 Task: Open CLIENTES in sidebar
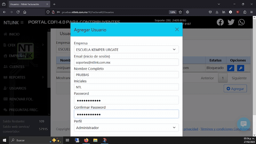(14, 67)
